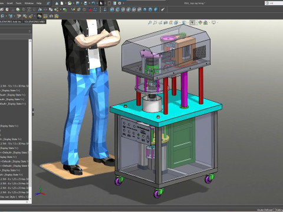This screenshot has height=212, width=283.
Task: Expand the View Orientation dropdown arrow
Action: [179, 23]
